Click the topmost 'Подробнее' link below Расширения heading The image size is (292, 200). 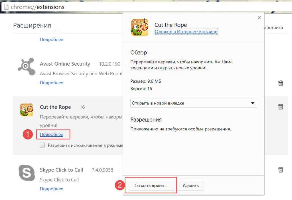(x=52, y=40)
